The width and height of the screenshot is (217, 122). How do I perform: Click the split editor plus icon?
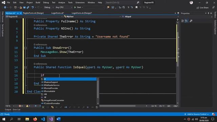pos(178,20)
